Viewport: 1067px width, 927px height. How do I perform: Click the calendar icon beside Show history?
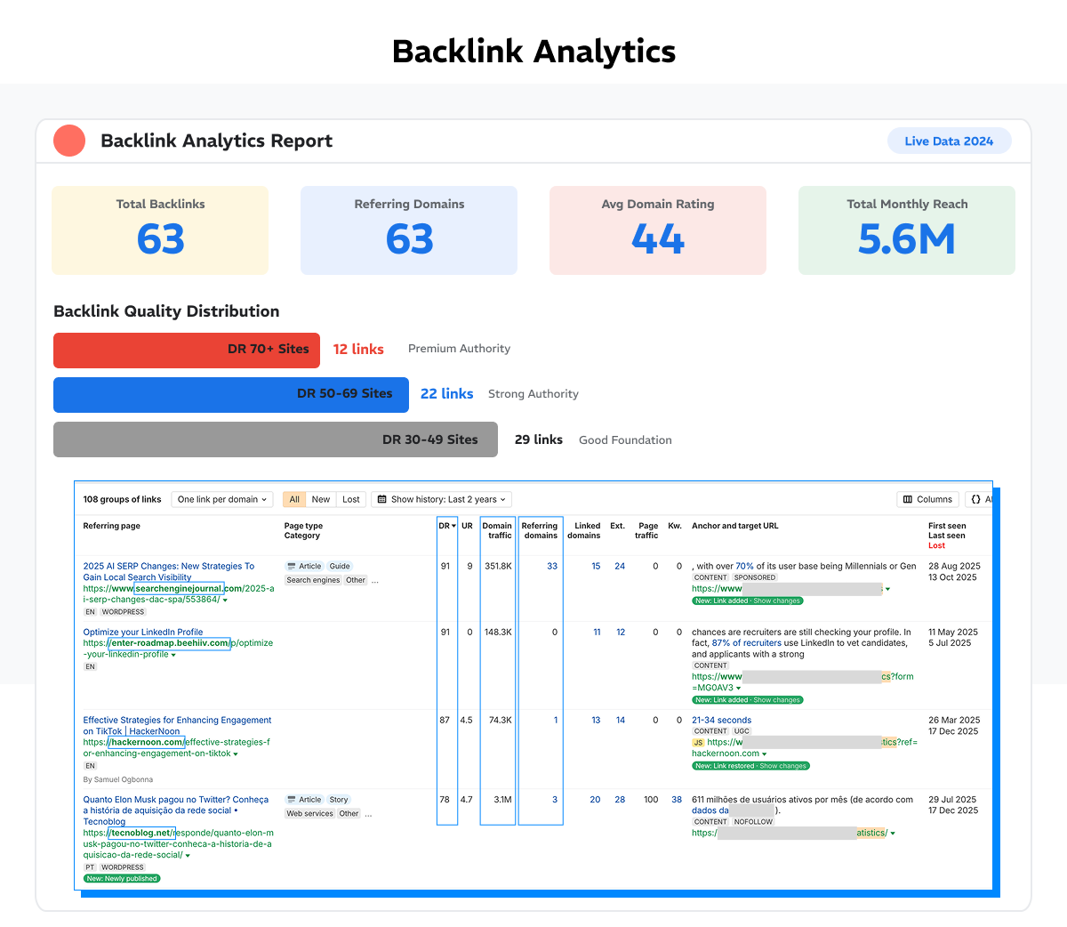tap(382, 500)
